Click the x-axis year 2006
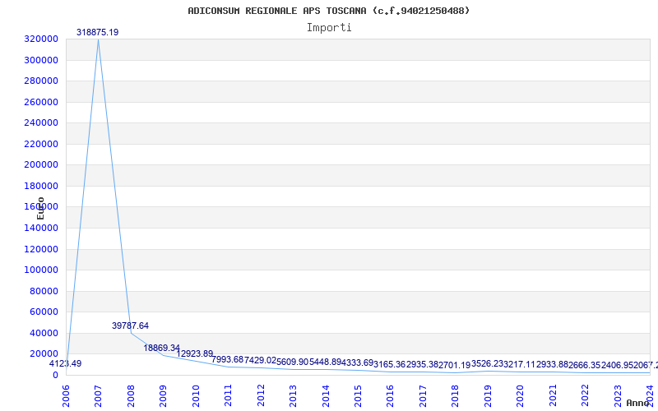 (x=66, y=396)
